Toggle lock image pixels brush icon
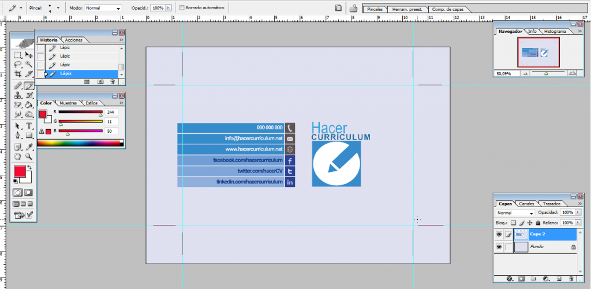 pyautogui.click(x=522, y=223)
